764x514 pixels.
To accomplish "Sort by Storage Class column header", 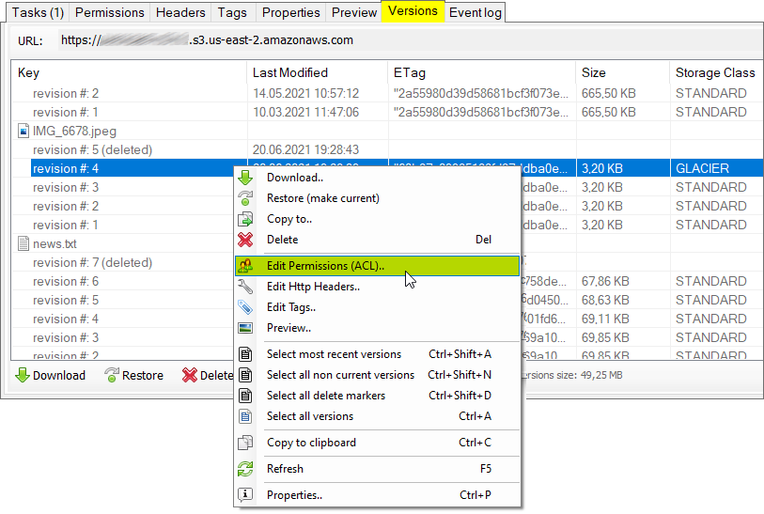I will (715, 72).
